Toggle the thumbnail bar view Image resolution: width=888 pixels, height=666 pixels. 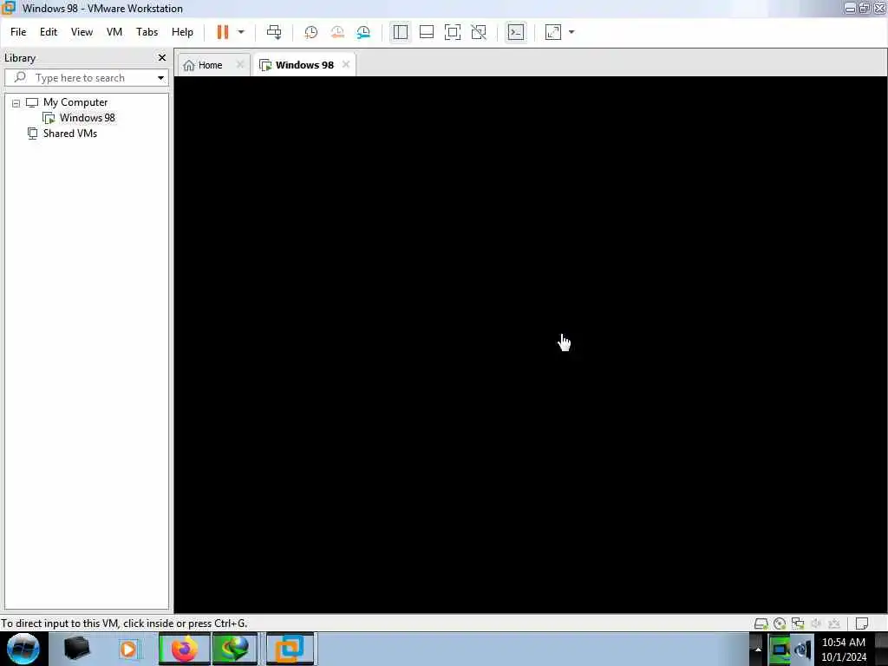point(427,32)
